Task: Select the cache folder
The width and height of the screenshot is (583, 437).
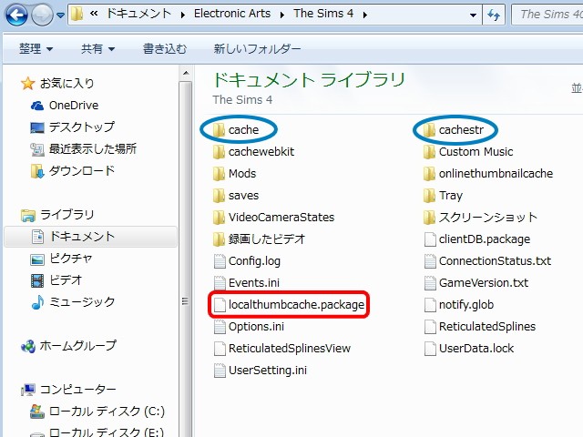Action: pos(237,130)
